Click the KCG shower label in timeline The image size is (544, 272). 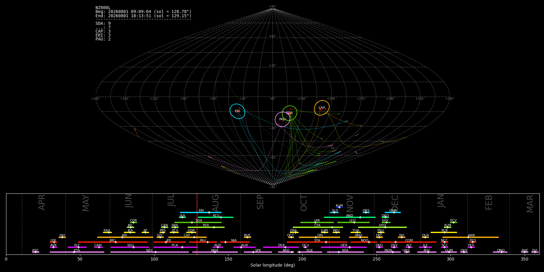tap(216, 216)
